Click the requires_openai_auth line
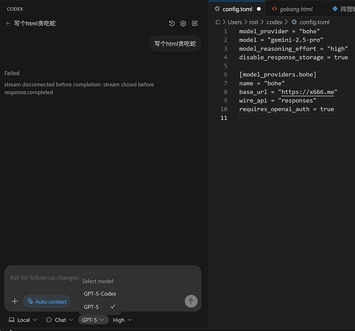Viewport: 355px width, 331px height. [287, 109]
